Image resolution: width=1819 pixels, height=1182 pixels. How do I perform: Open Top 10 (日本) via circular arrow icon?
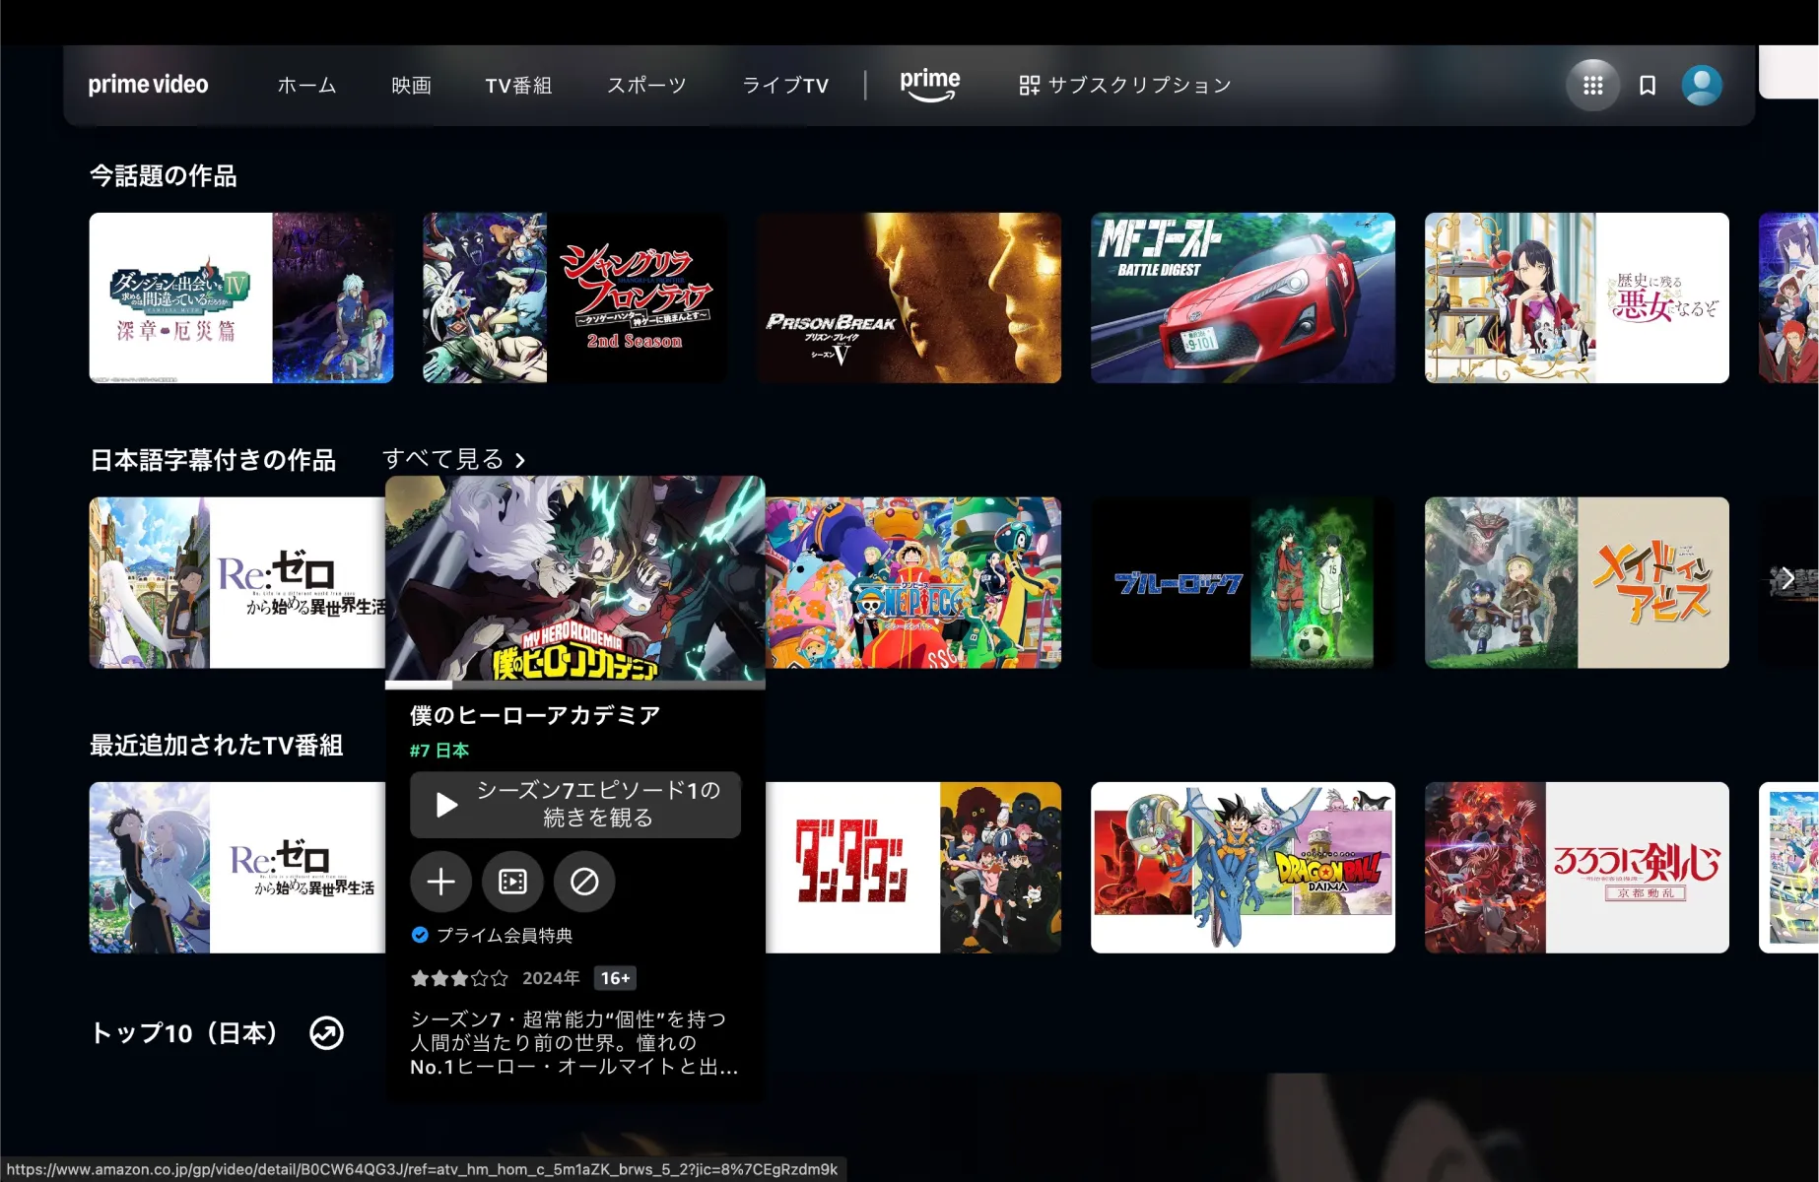tap(325, 1034)
